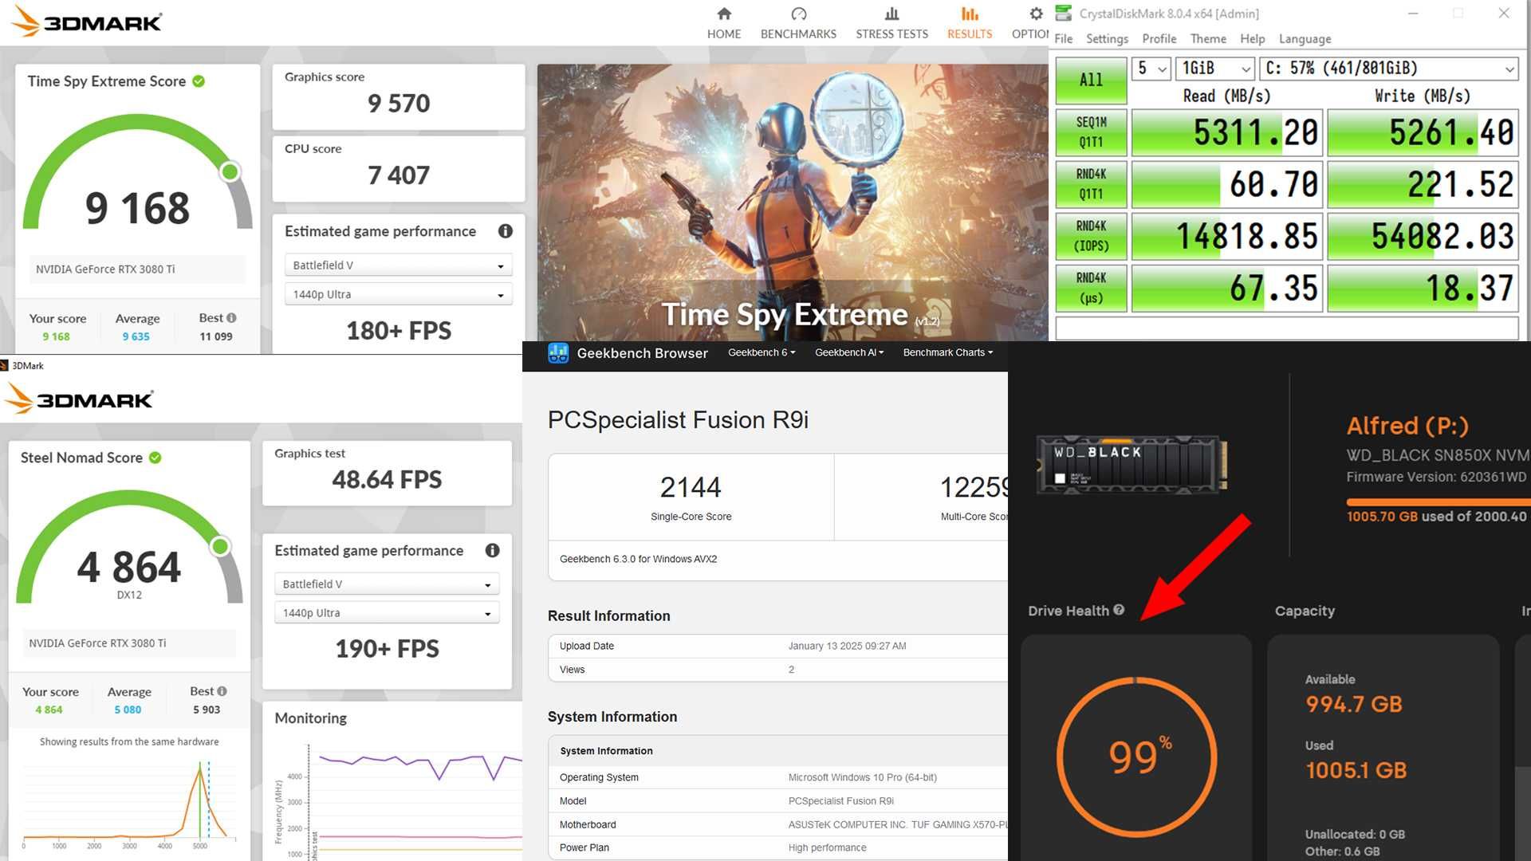Image resolution: width=1531 pixels, height=861 pixels.
Task: Open CrystalDiskMark Help menu
Action: click(x=1252, y=38)
